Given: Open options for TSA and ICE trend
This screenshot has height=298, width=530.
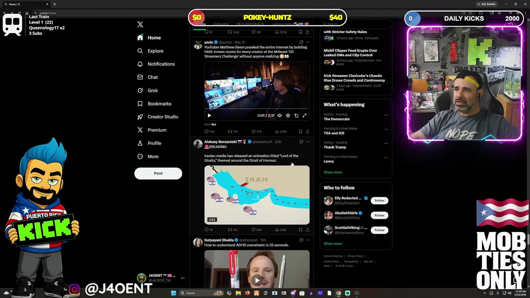Looking at the screenshot, I should (x=386, y=129).
